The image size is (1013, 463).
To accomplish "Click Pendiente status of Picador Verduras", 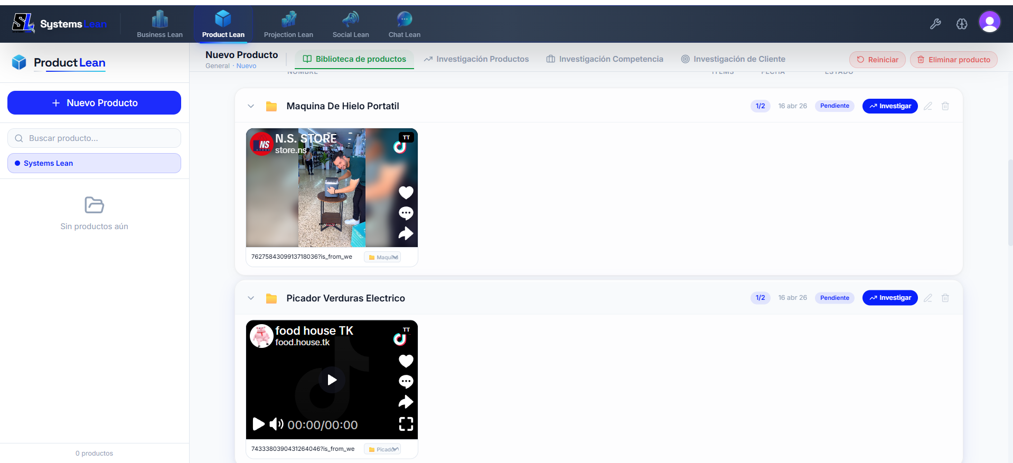I will pos(834,298).
